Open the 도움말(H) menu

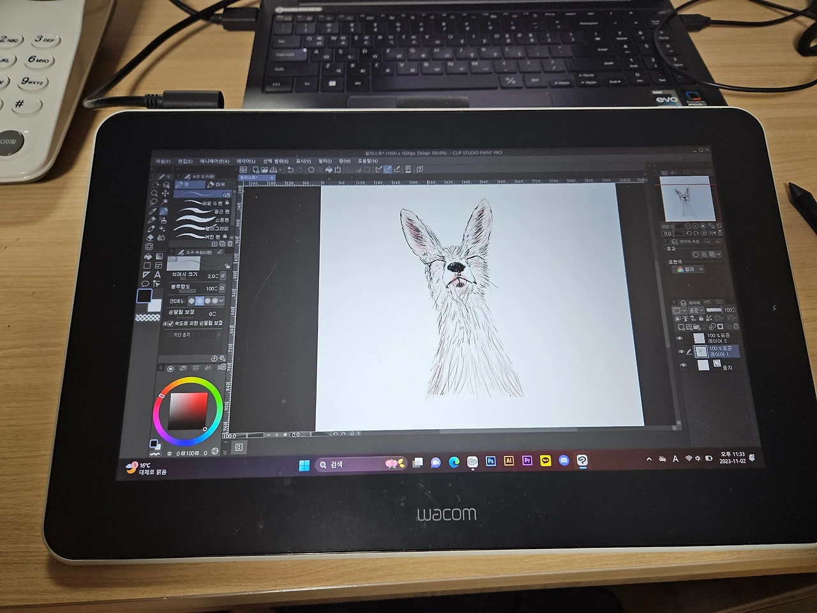pyautogui.click(x=368, y=161)
